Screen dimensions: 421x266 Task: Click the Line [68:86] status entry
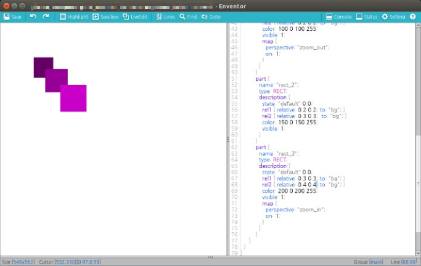point(404,262)
